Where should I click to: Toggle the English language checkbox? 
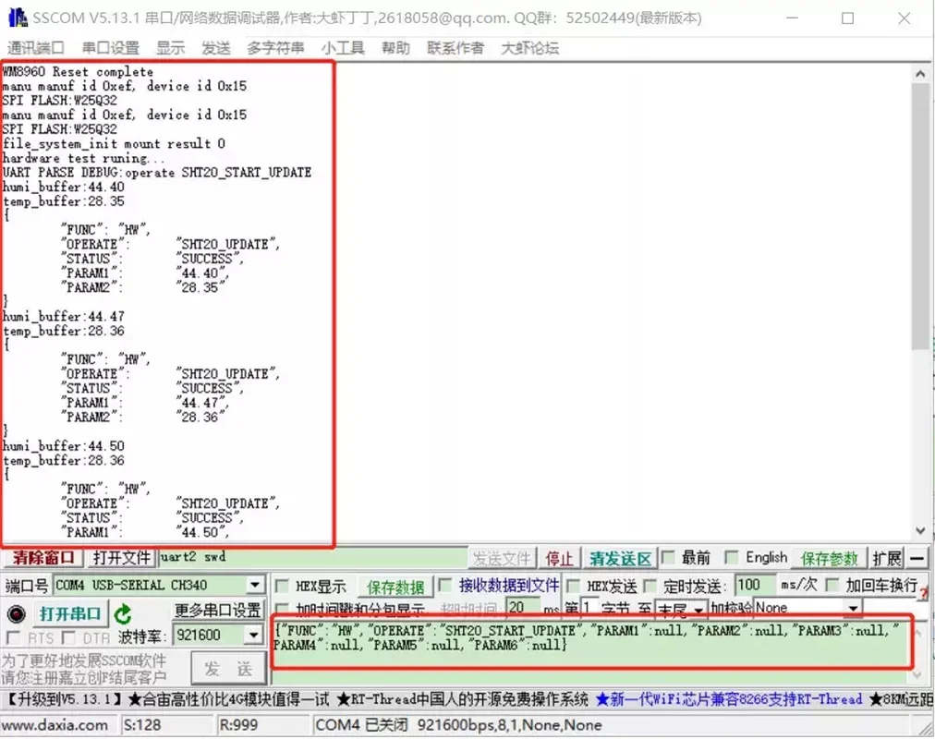tap(731, 558)
